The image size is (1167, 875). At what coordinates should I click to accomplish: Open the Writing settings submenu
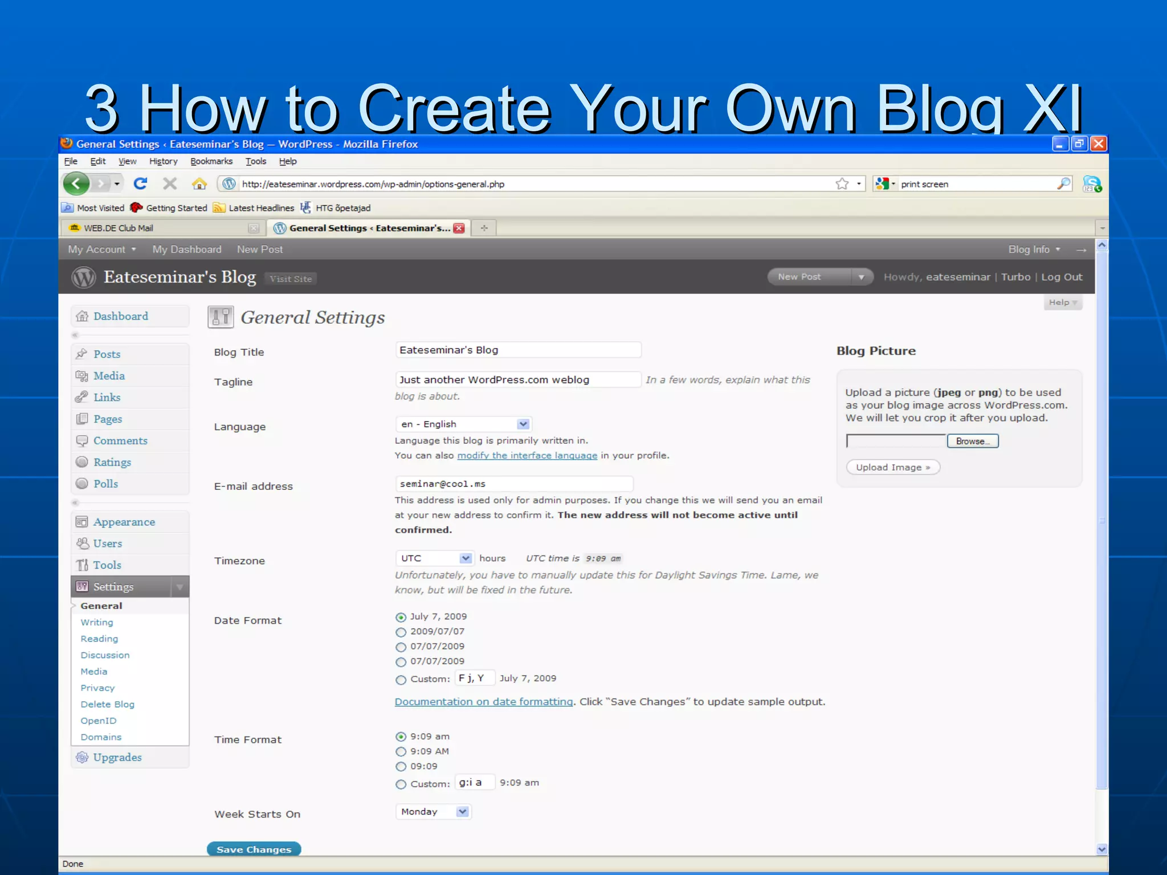(97, 622)
